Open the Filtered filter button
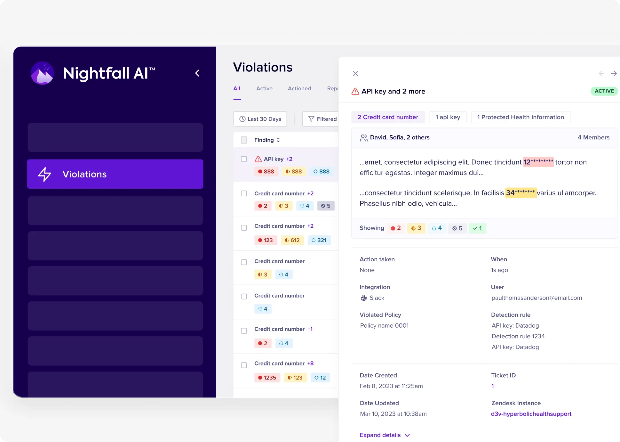This screenshot has height=442, width=620. coord(322,119)
